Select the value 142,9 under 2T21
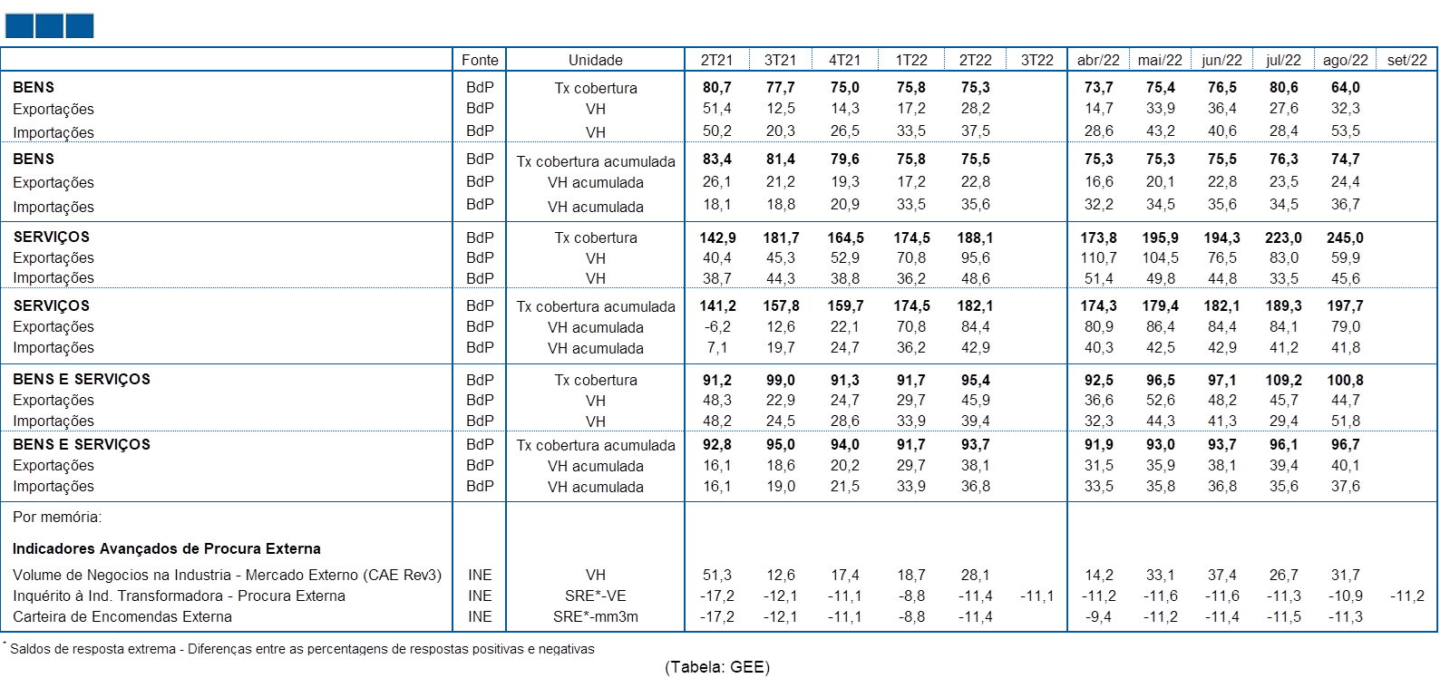The image size is (1440, 678). tap(717, 237)
